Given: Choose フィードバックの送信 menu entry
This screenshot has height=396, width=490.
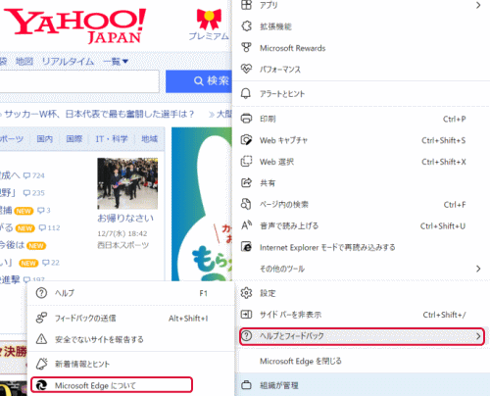Looking at the screenshot, I should click(x=85, y=318).
